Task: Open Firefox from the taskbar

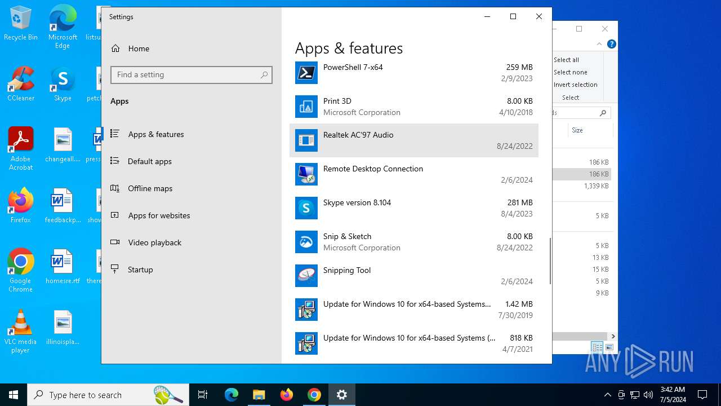Action: click(287, 395)
